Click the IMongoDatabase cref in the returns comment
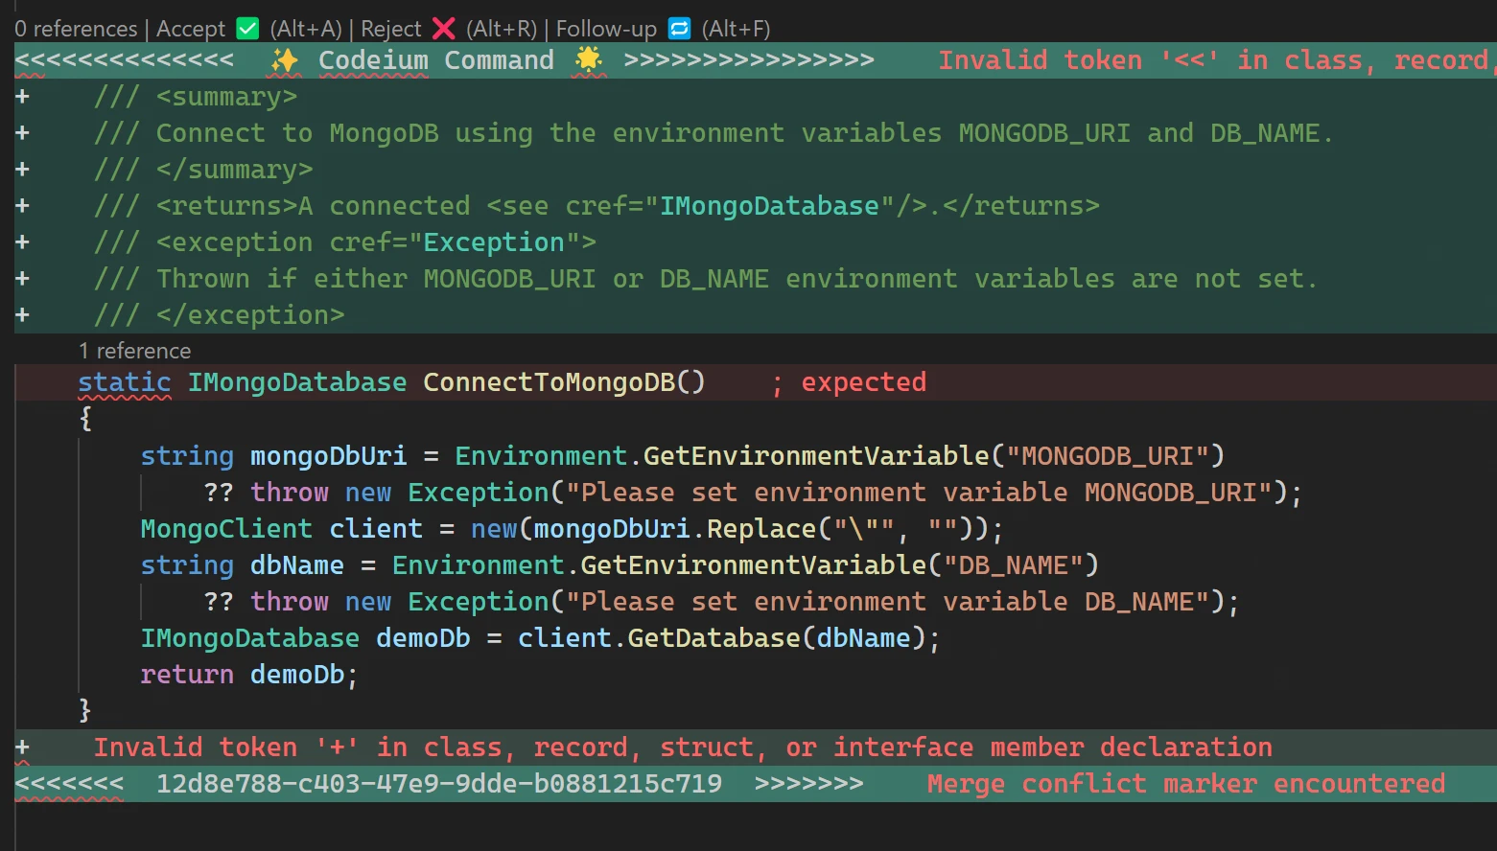This screenshot has width=1497, height=851. pyautogui.click(x=768, y=206)
